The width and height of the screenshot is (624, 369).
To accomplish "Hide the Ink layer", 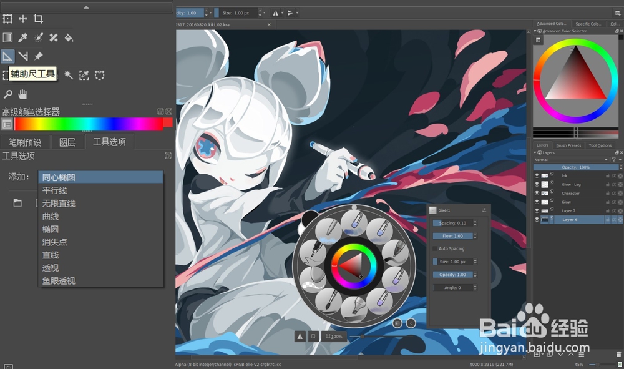I will (537, 175).
